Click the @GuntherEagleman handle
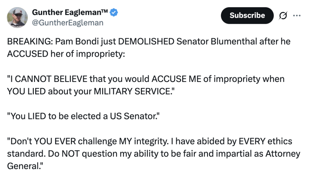Screen dimensions: 309x176 68,23
